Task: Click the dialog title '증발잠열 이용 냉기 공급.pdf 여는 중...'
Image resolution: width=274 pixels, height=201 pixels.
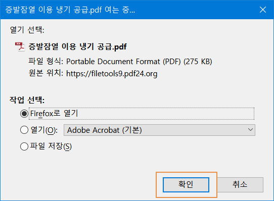Action: (x=70, y=10)
